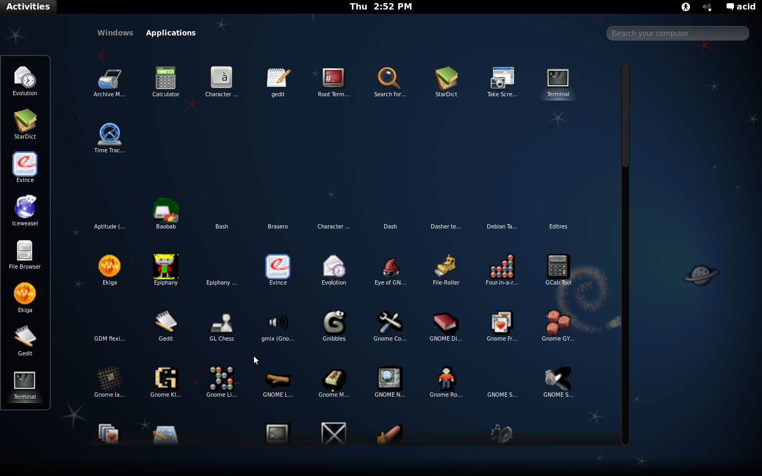Open the acid user menu
The height and width of the screenshot is (476, 762).
point(741,7)
